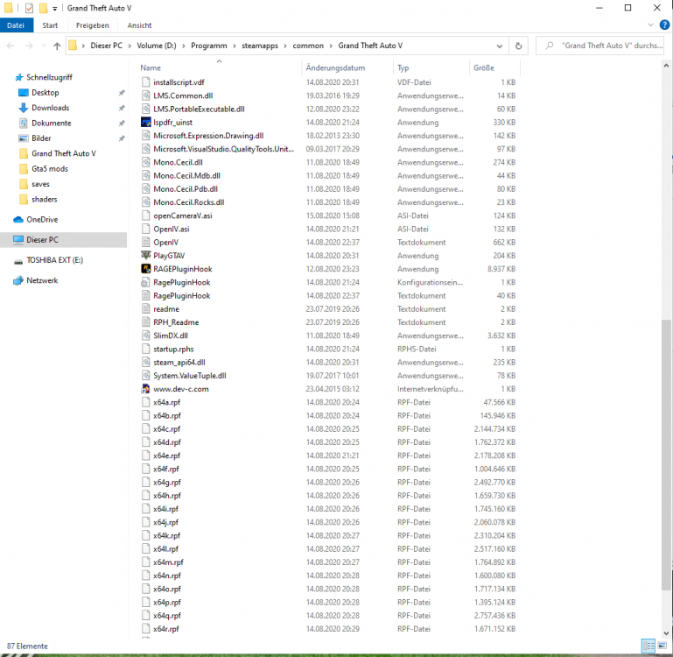Viewport: 673px width, 657px height.
Task: Select the PlayGTAV application icon
Action: 146,255
